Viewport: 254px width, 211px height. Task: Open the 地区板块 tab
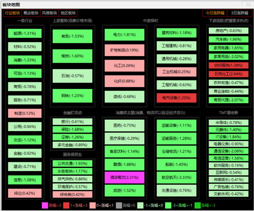click(x=68, y=13)
